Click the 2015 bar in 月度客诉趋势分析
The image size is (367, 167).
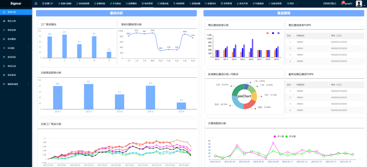[151, 97]
